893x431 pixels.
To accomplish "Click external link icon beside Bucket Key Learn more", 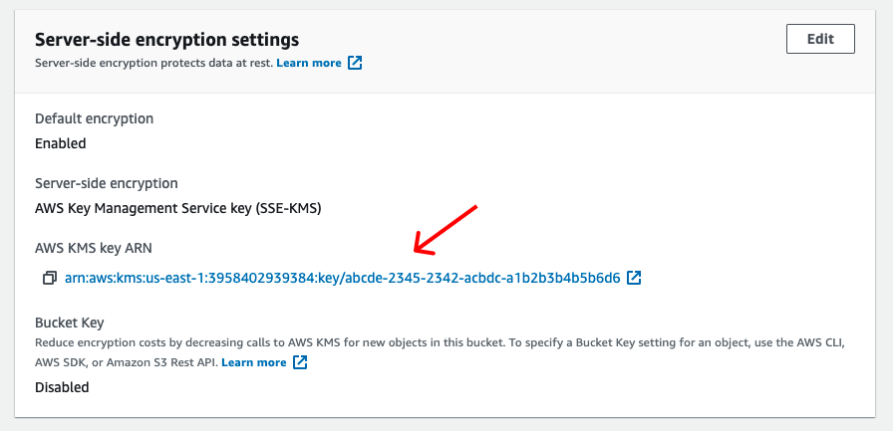I will [x=300, y=362].
